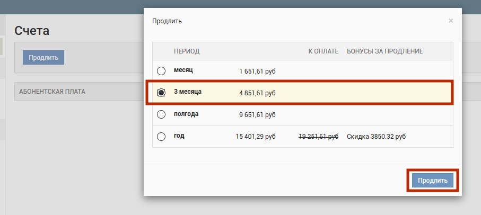
Task: Choose the 'полгода' radio option
Action: (x=161, y=114)
